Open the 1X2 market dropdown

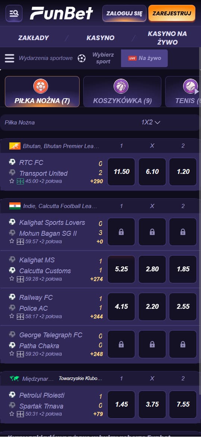coord(151,122)
